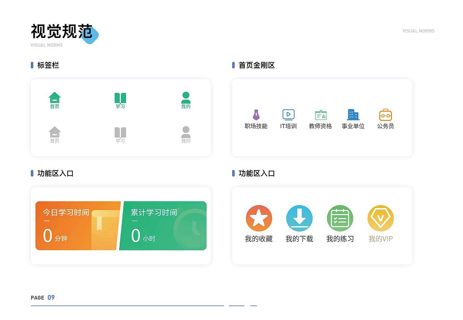
Task: Open IT培训 video screen icon
Action: [x=289, y=115]
